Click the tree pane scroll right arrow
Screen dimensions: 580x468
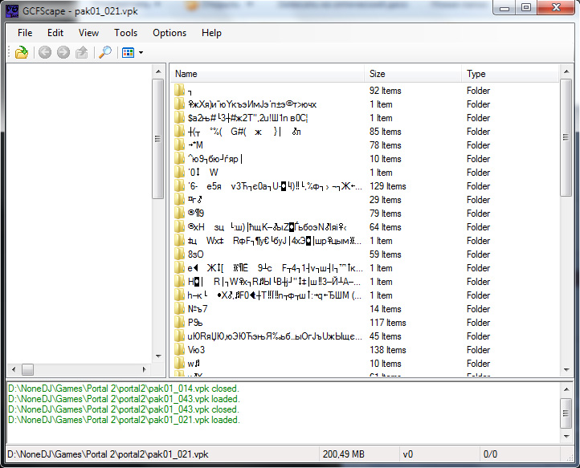[x=145, y=369]
